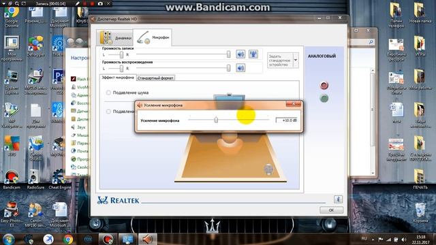Enable the second Подавление checkbox
The height and width of the screenshot is (245, 436).
pyautogui.click(x=108, y=112)
